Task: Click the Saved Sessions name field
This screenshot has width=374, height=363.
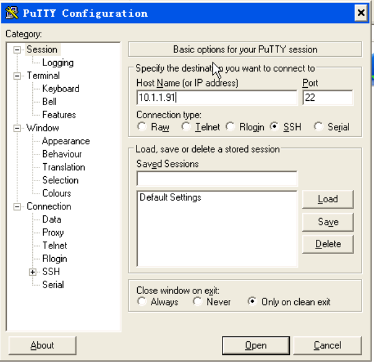Action: (x=217, y=179)
